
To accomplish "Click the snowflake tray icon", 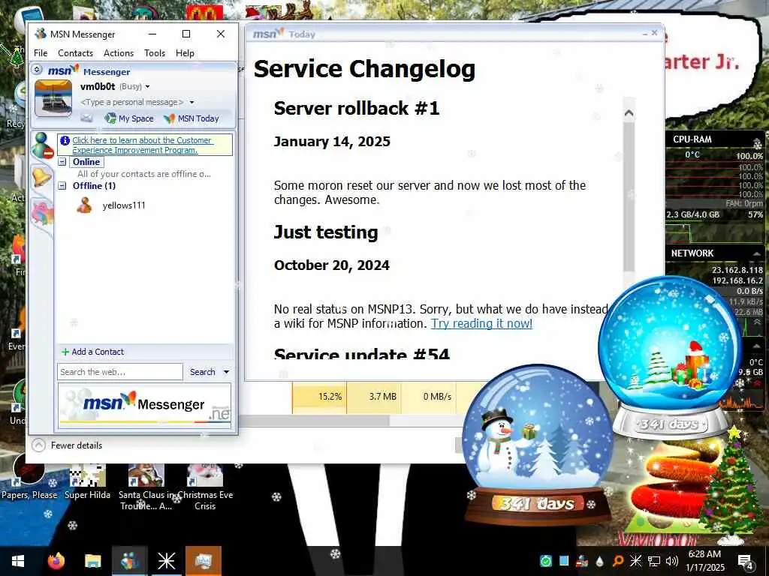I will [635, 561].
